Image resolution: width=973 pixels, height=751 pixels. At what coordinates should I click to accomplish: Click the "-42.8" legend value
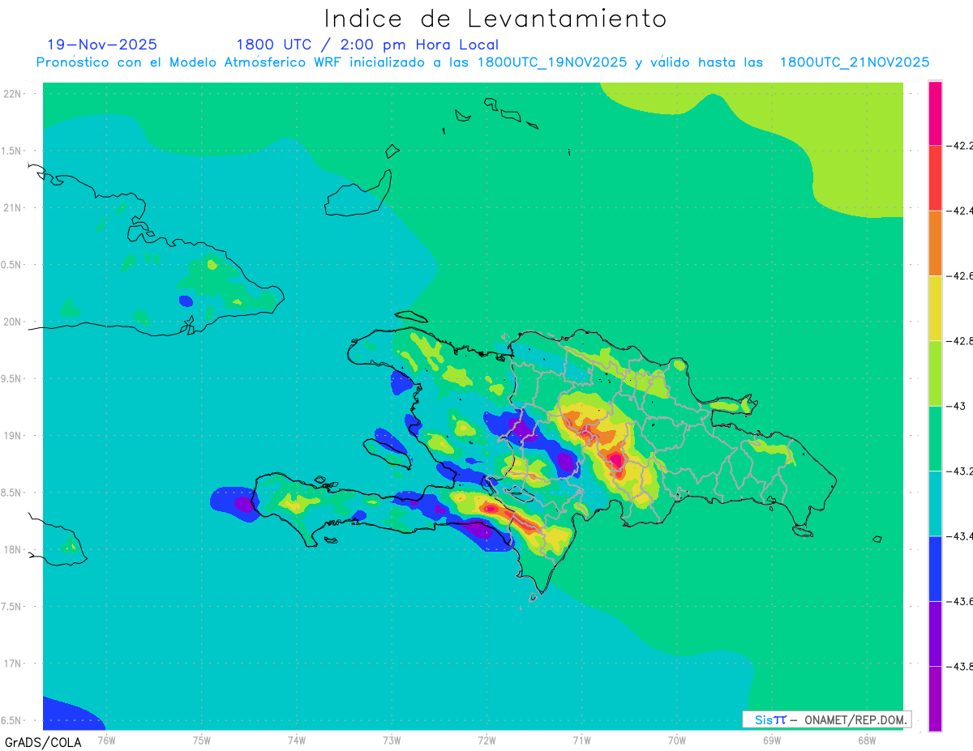click(x=960, y=341)
